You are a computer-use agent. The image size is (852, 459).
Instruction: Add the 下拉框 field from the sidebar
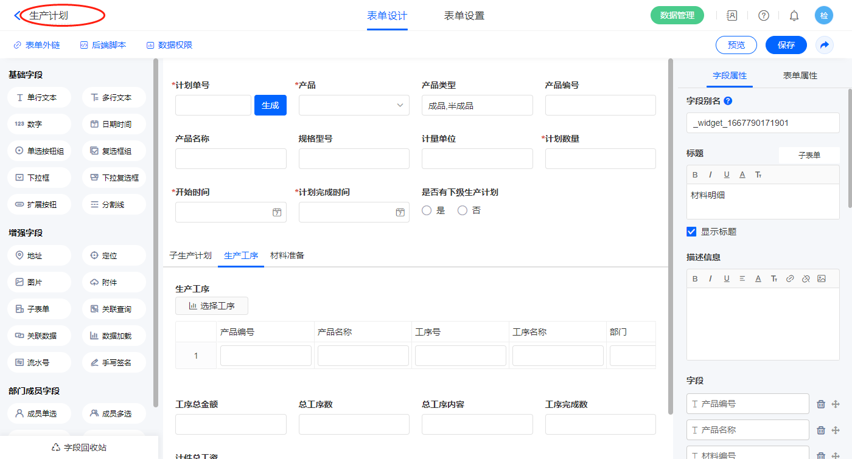40,178
